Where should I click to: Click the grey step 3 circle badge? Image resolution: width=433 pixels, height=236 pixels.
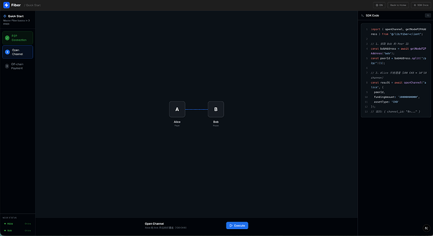pos(7,66)
